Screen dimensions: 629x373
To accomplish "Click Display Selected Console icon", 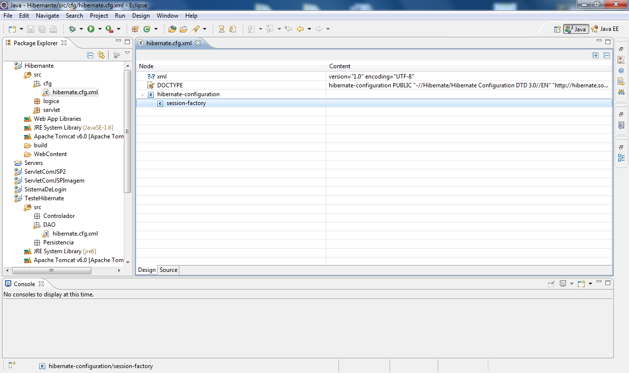I will point(563,284).
